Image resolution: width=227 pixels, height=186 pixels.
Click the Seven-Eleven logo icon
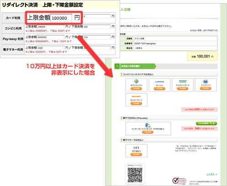[x=136, y=81]
